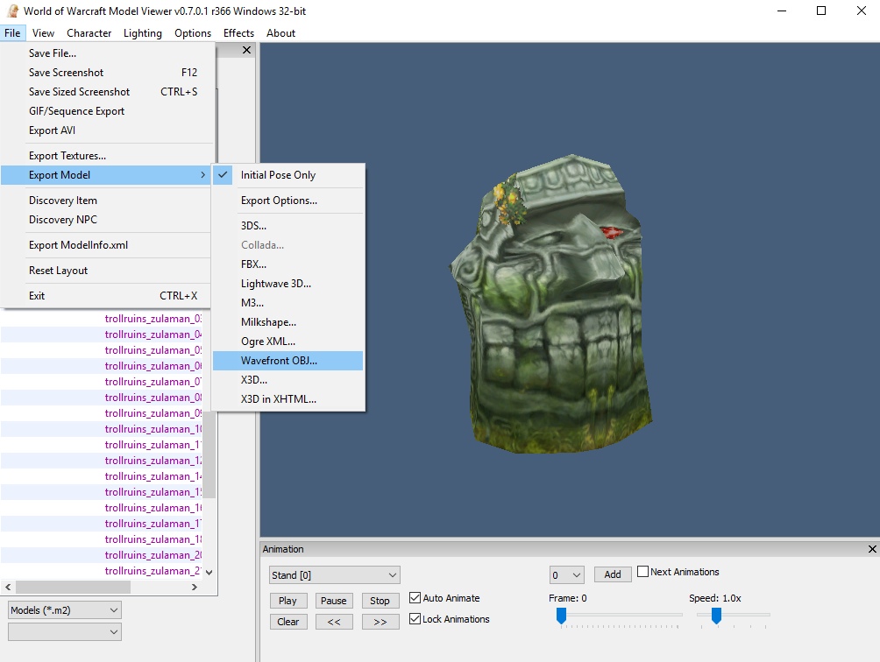This screenshot has height=662, width=880.
Task: Open the File menu
Action: (x=12, y=33)
